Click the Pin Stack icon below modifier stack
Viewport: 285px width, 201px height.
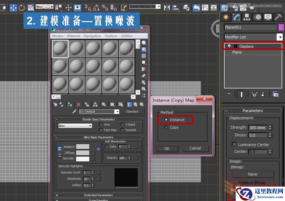228,94
